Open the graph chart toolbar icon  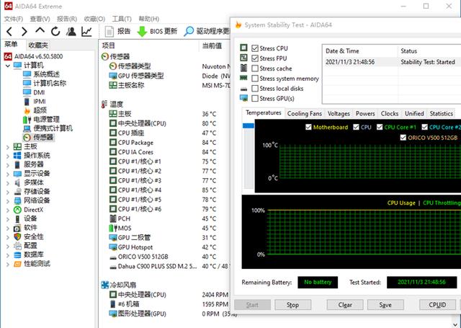(86, 32)
